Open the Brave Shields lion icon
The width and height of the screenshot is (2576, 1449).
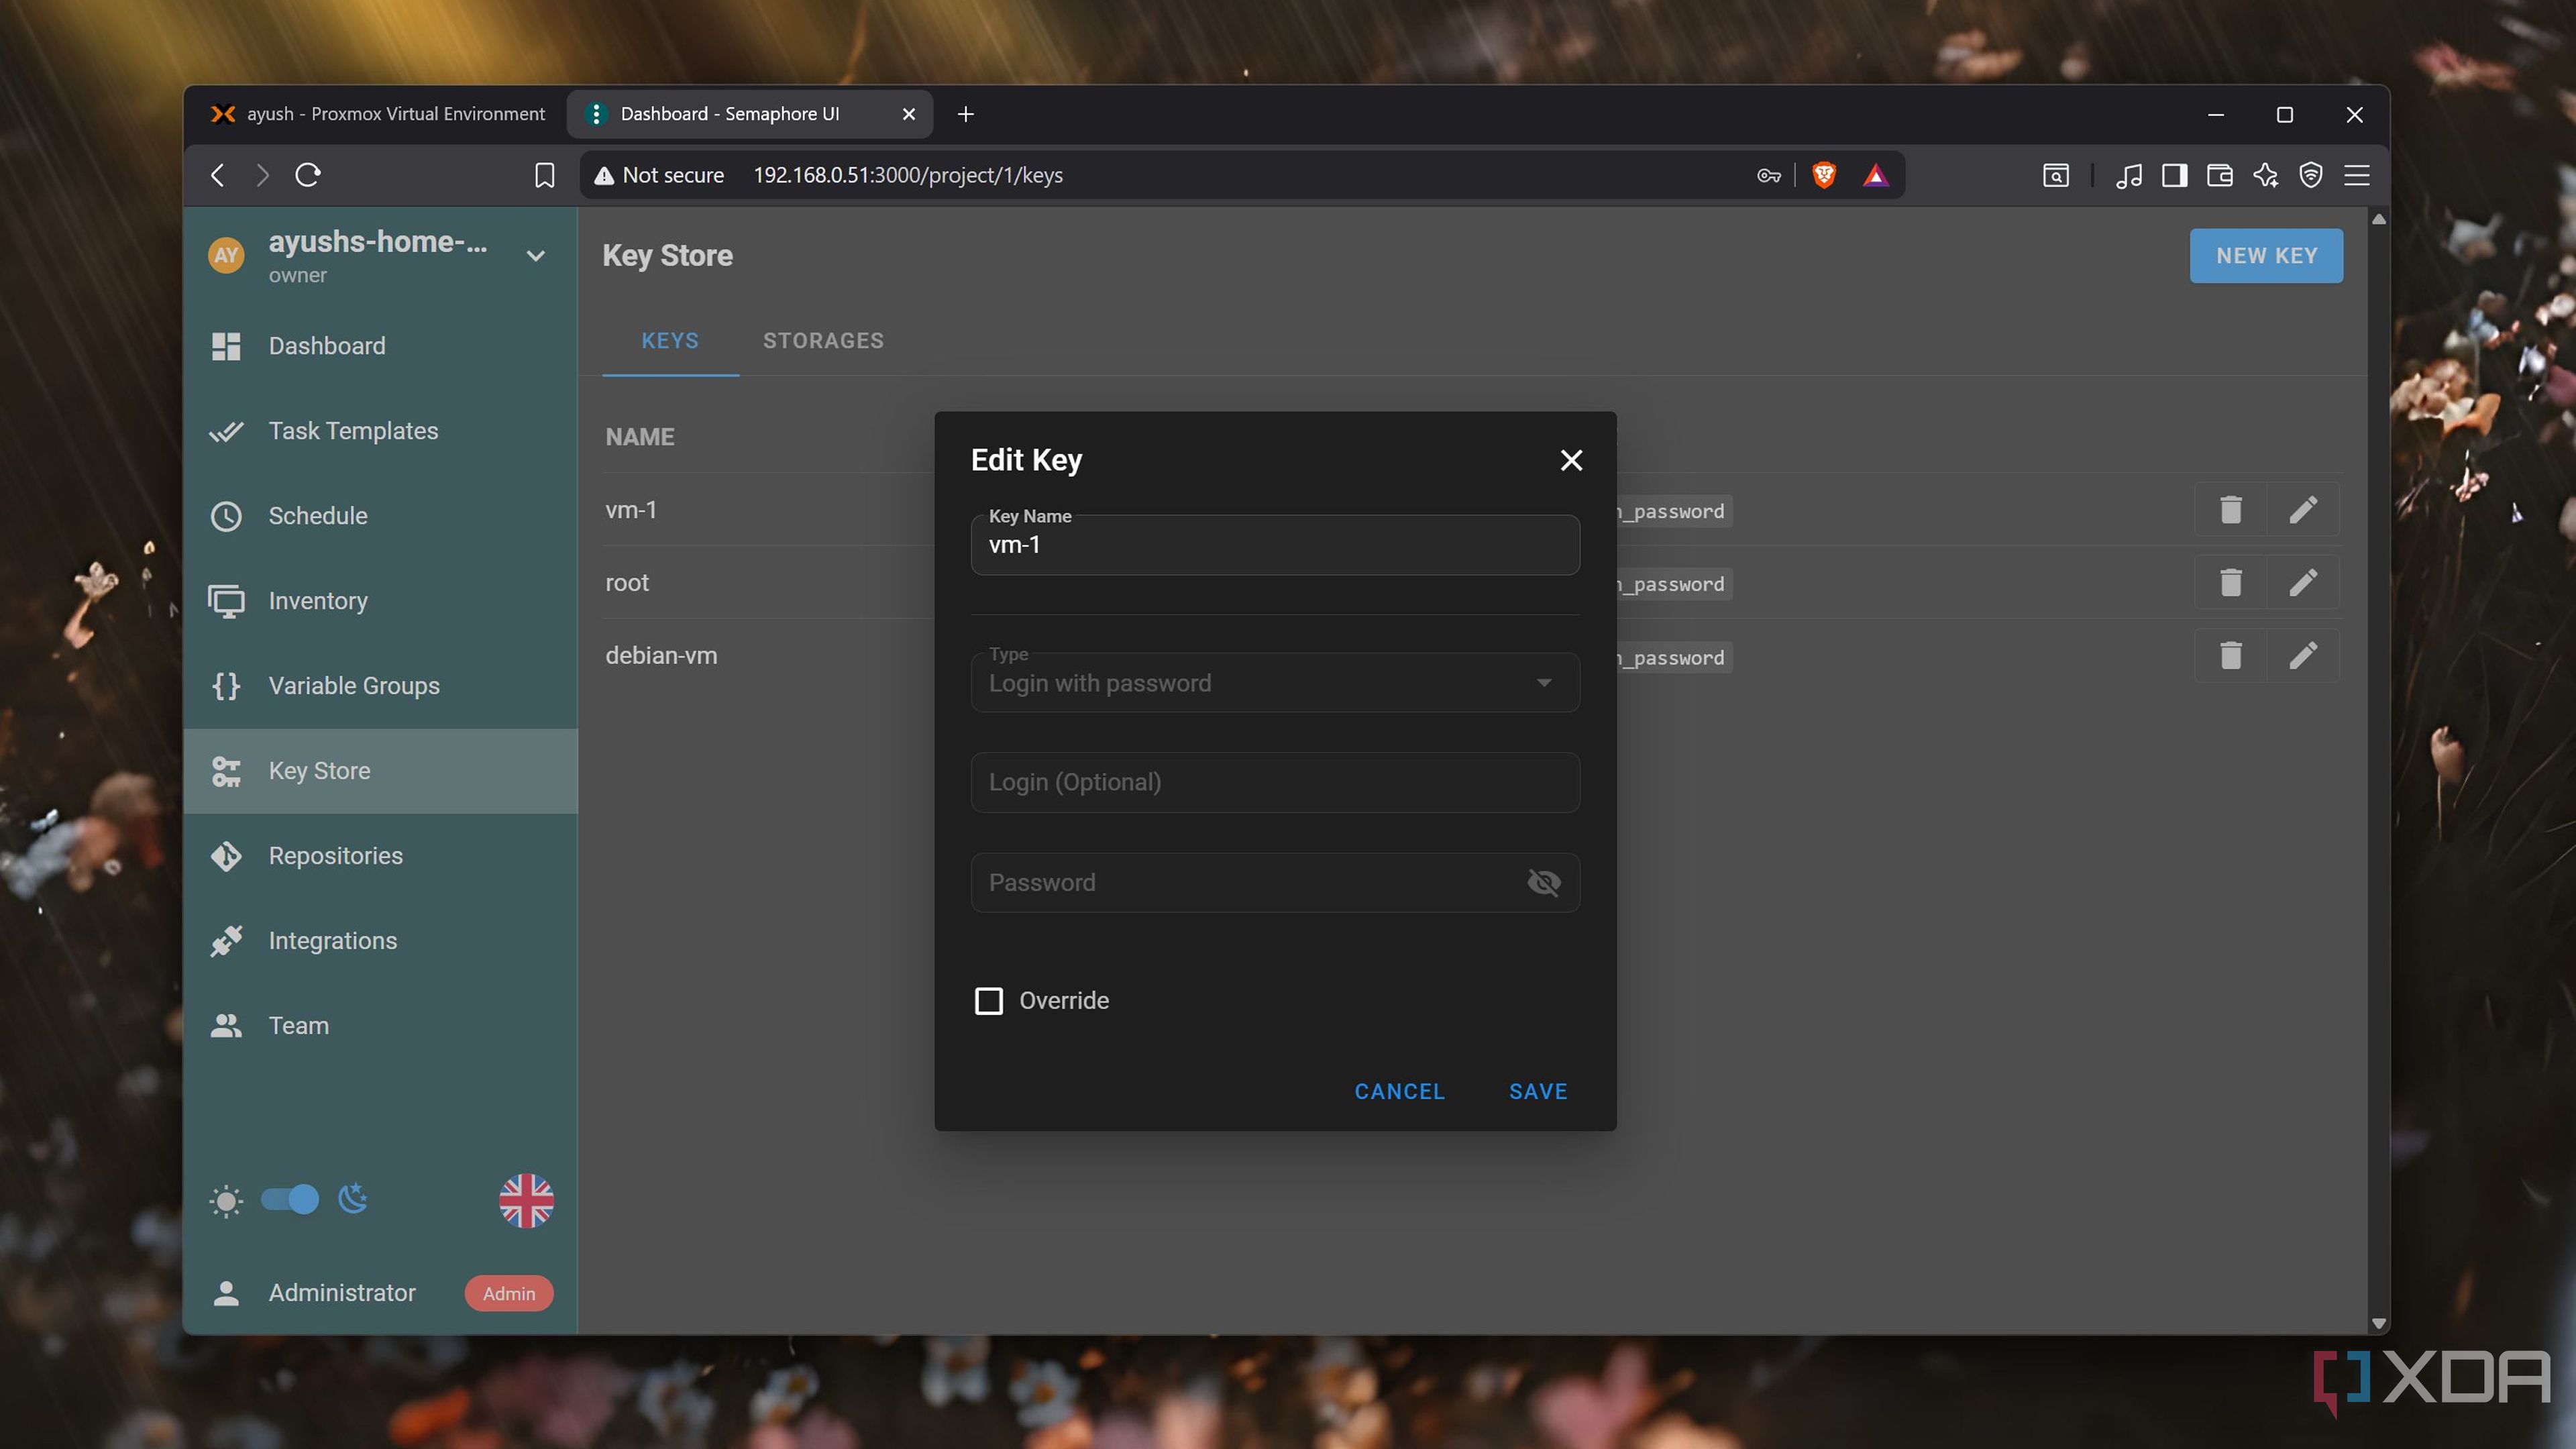pos(1824,175)
